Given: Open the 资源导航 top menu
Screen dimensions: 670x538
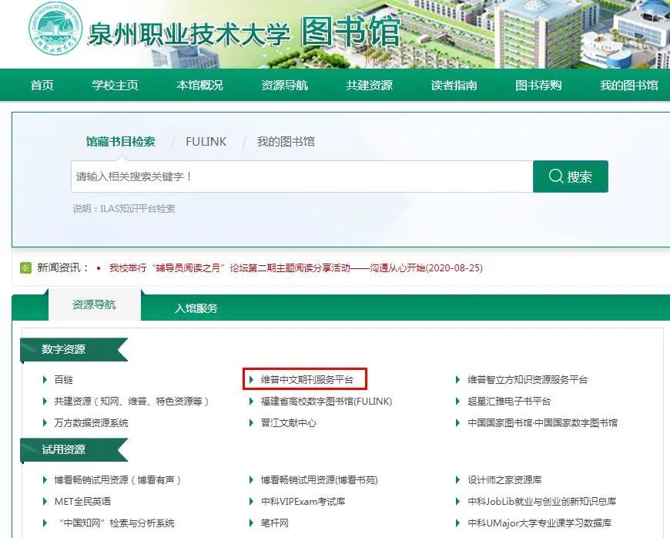Looking at the screenshot, I should [x=284, y=85].
